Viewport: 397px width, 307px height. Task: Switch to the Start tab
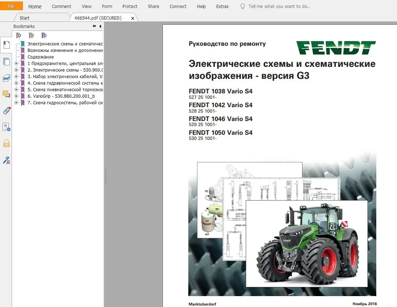point(25,18)
